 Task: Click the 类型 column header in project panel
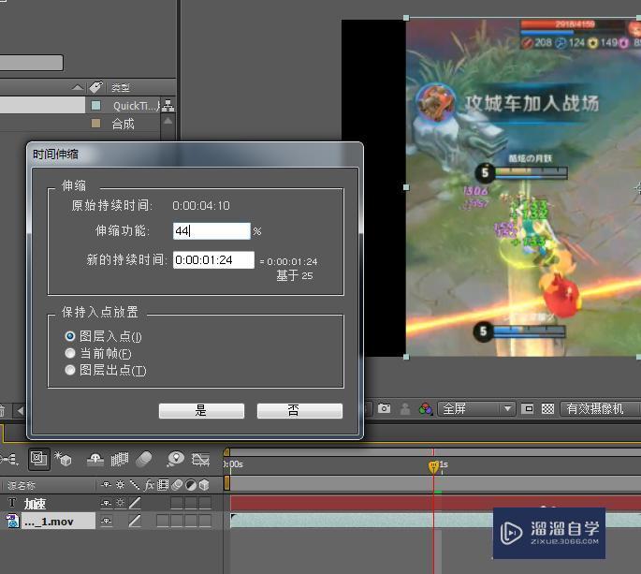(121, 88)
